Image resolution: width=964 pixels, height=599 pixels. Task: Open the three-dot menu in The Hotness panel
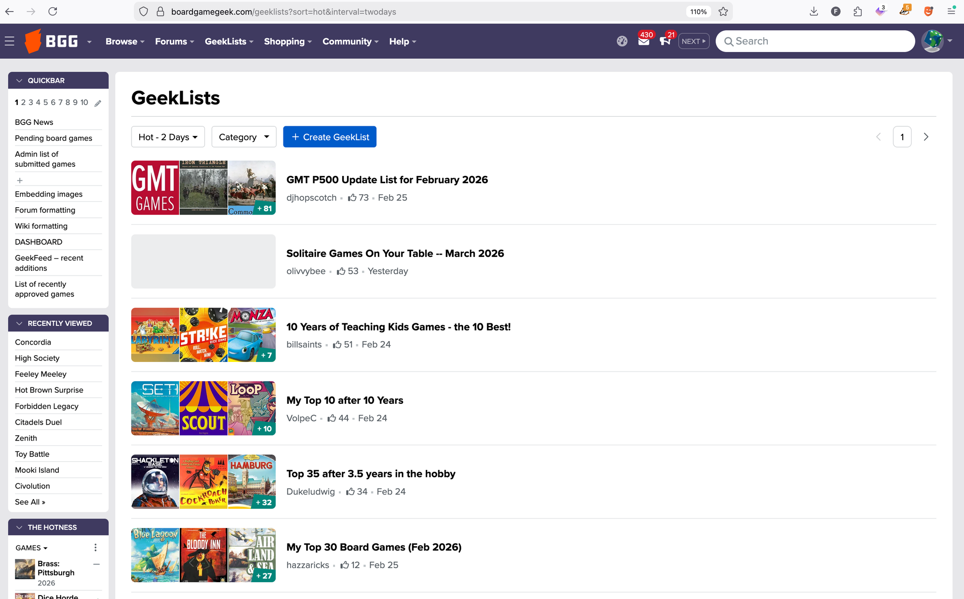(x=95, y=547)
